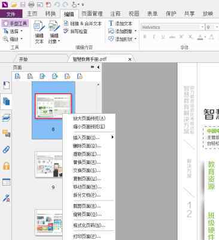The height and width of the screenshot is (240, 219).
Task: Switch to the 主页 home ribbon tab
Action: [32, 14]
